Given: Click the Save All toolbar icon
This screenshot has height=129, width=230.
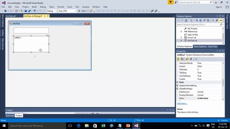Looking at the screenshot, I should (29, 11).
